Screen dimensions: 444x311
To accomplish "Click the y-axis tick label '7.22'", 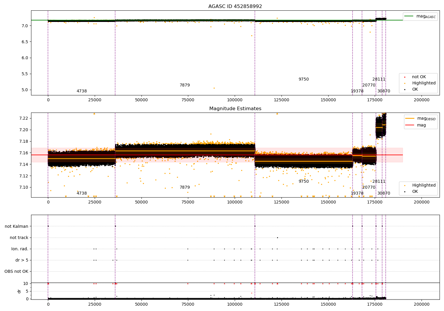I will [23, 118].
